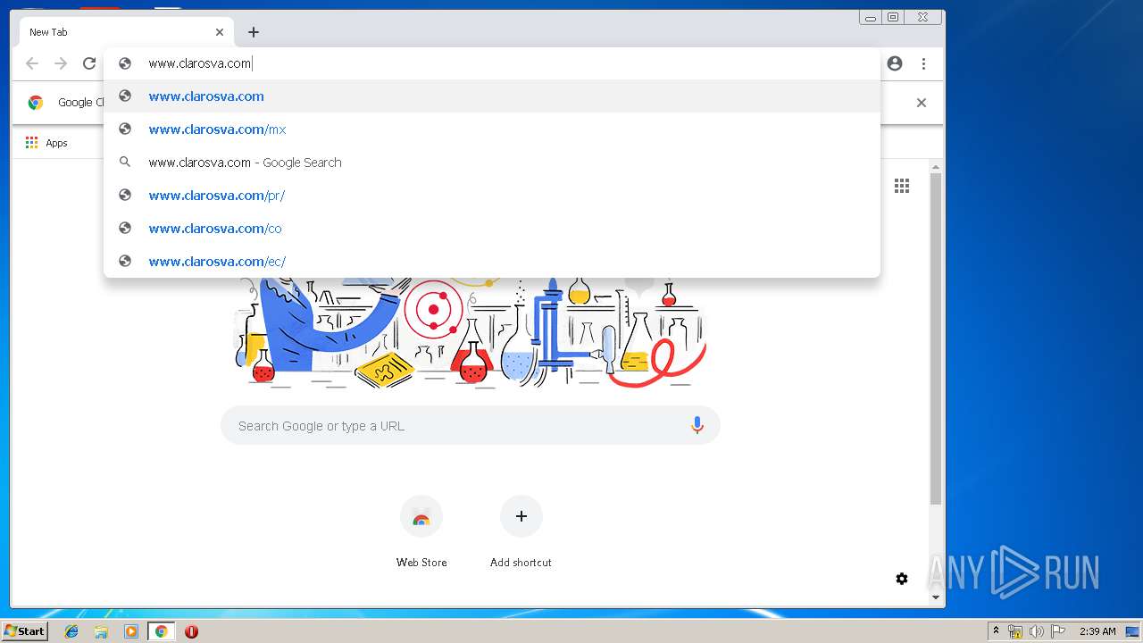Select www.clarosva.com/pr/ suggestion
Viewport: 1143px width, 643px height.
[491, 196]
